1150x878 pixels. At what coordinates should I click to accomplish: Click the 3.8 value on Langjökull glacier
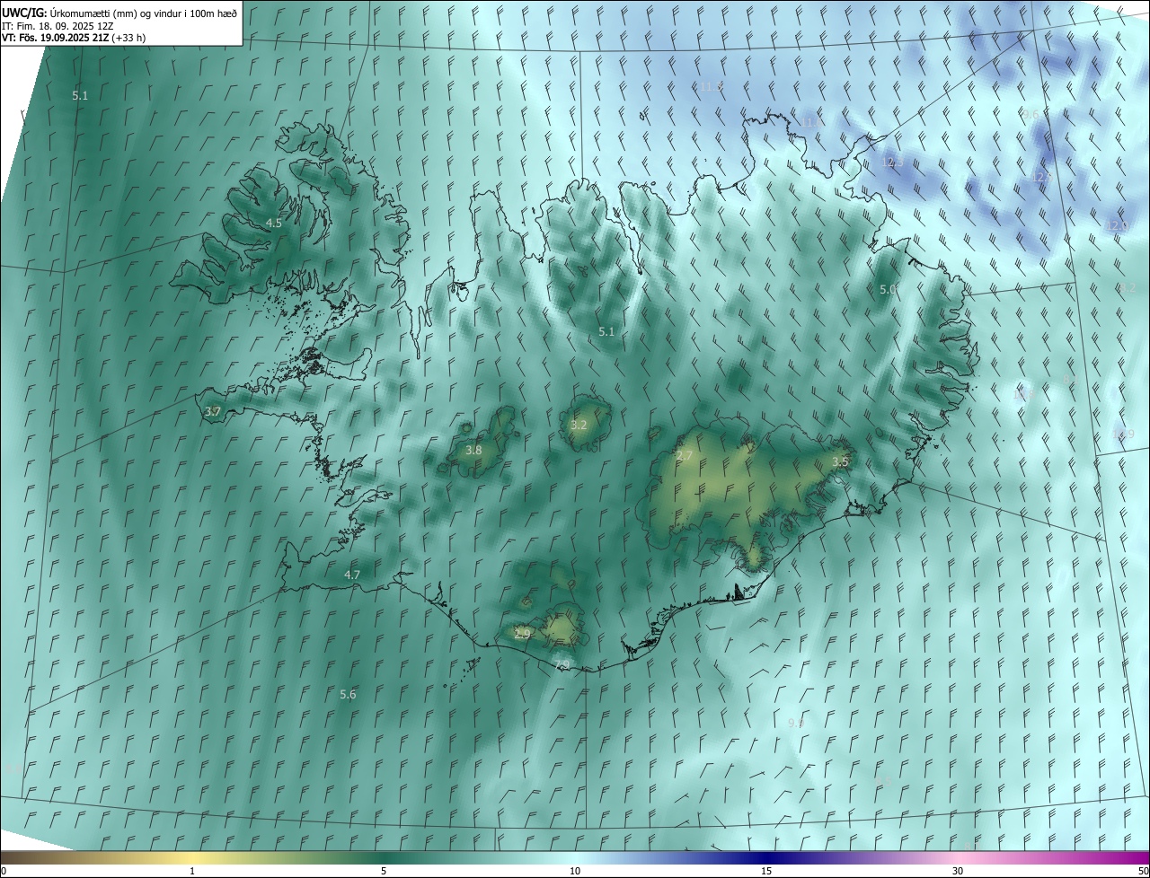coord(473,450)
